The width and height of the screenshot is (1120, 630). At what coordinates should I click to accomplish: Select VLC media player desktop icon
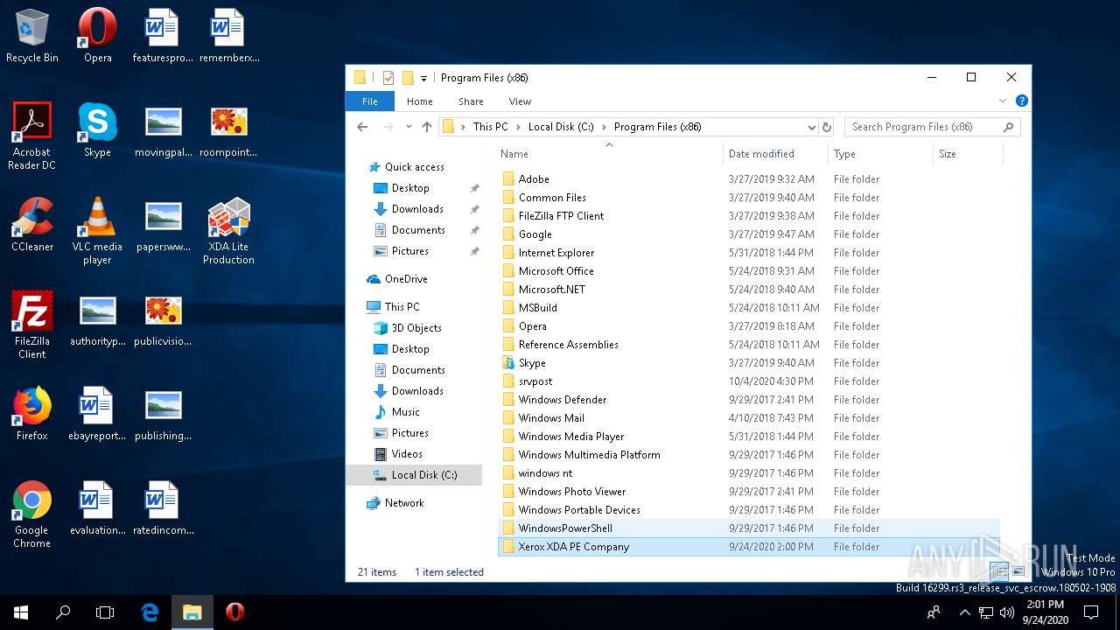click(x=97, y=231)
